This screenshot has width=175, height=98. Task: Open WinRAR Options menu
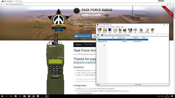pyautogui.click(x=118, y=27)
